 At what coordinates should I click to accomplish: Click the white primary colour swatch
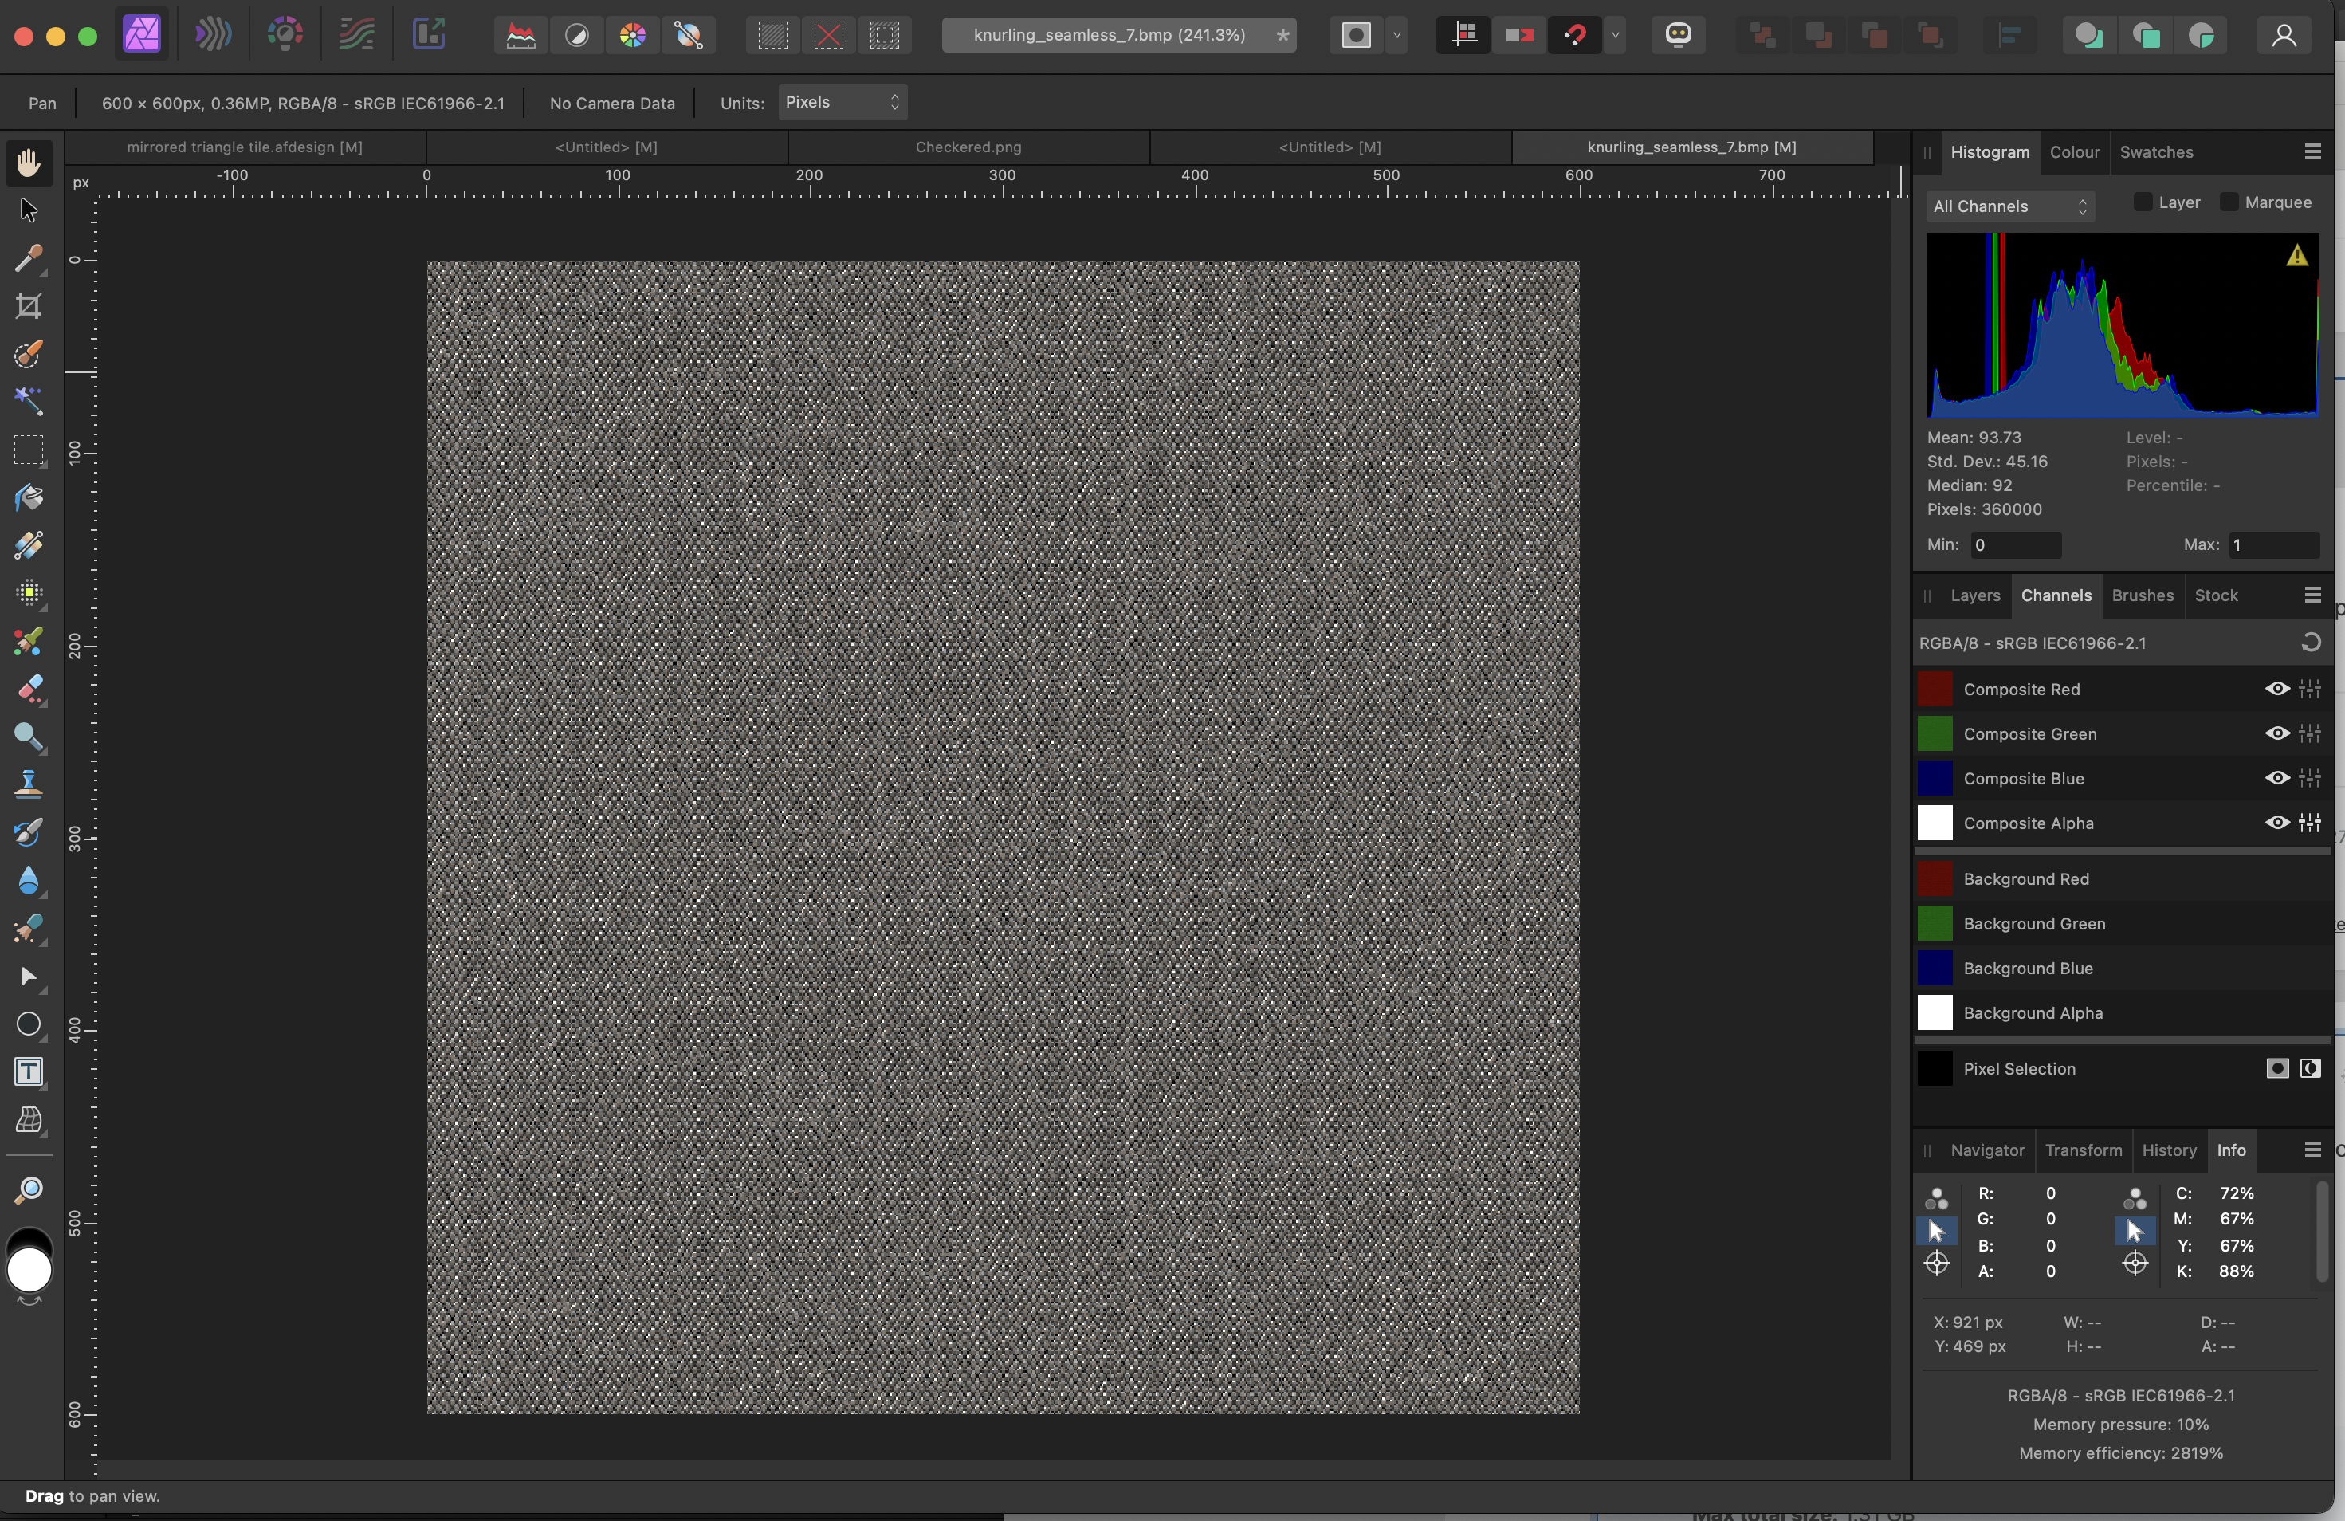tap(29, 1271)
